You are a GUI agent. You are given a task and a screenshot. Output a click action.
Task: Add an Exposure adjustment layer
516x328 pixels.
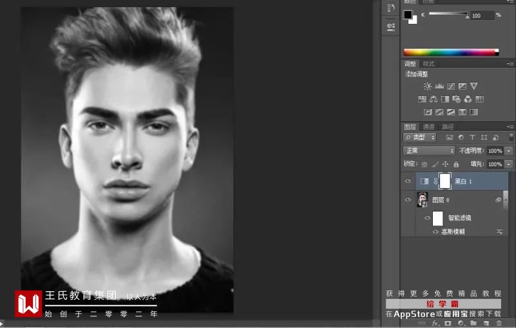[x=462, y=86]
